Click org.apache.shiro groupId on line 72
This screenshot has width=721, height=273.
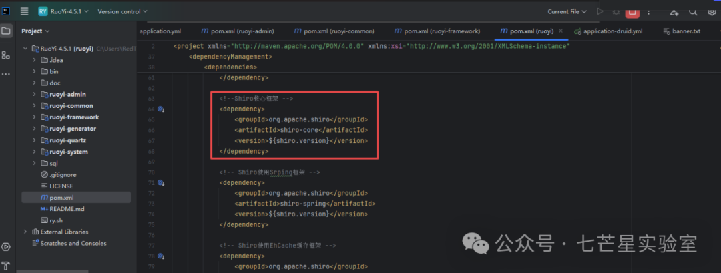point(299,193)
